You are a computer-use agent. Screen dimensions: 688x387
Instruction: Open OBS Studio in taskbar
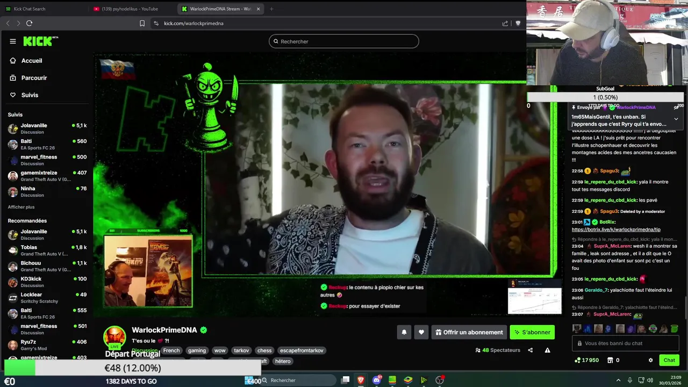(x=440, y=380)
